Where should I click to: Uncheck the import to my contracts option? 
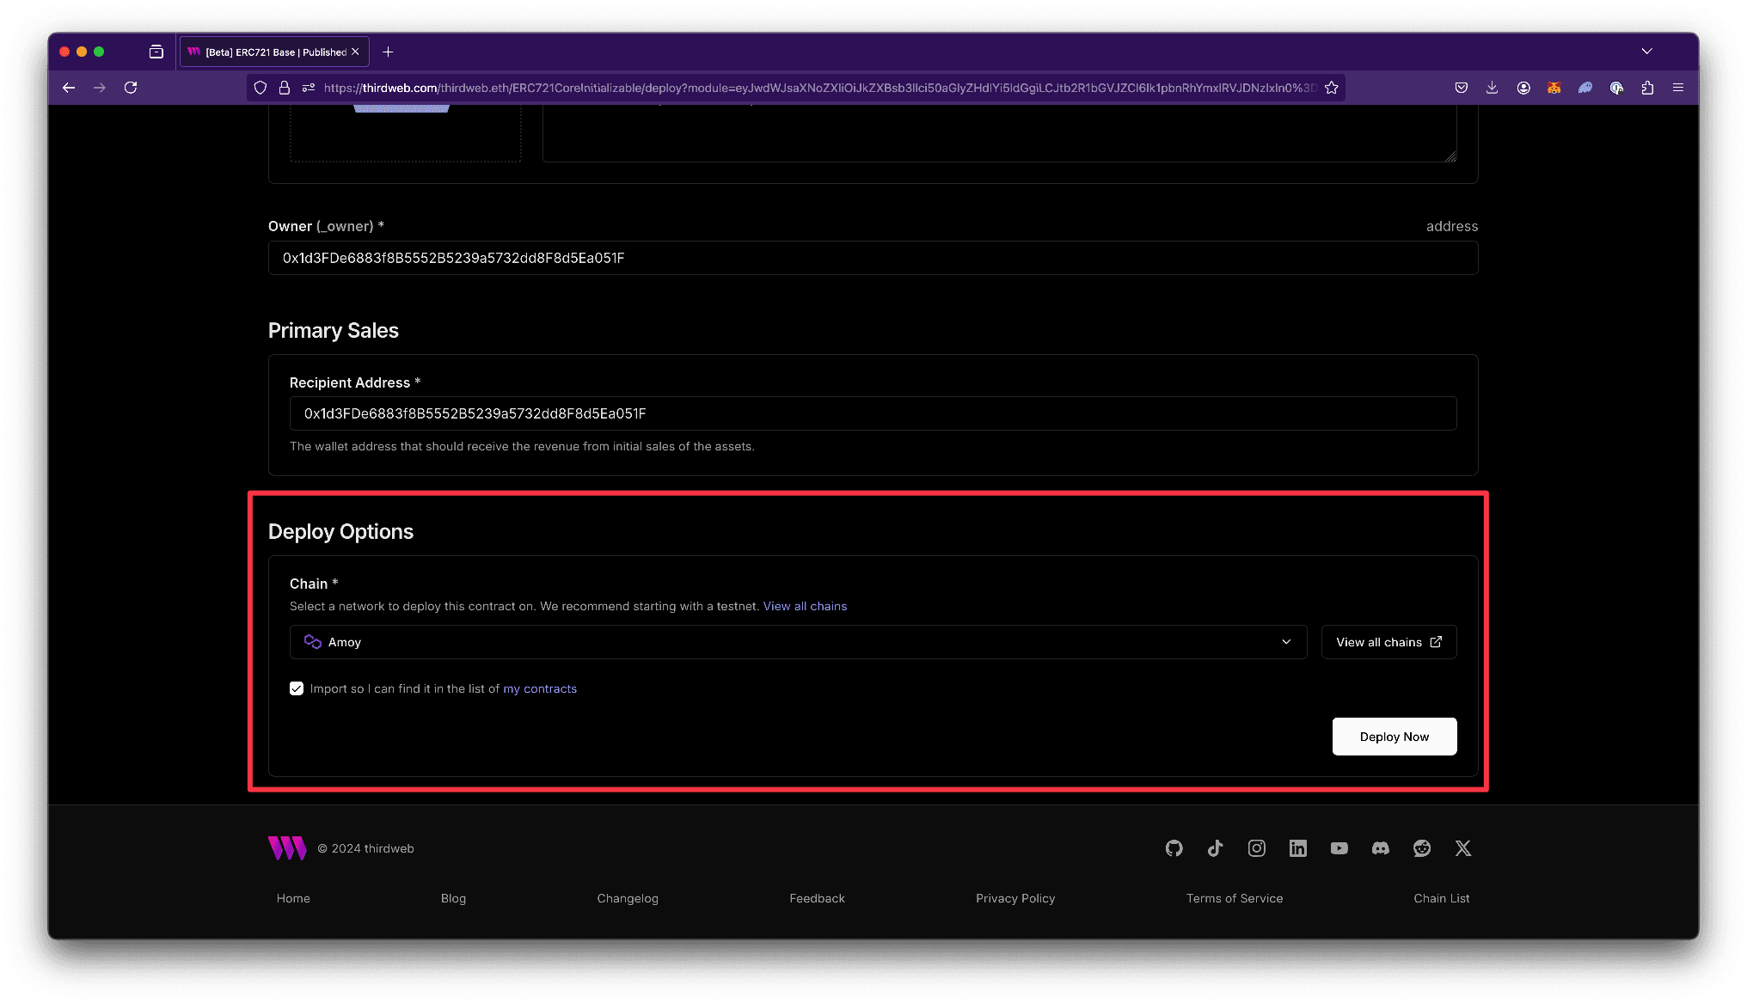click(297, 688)
